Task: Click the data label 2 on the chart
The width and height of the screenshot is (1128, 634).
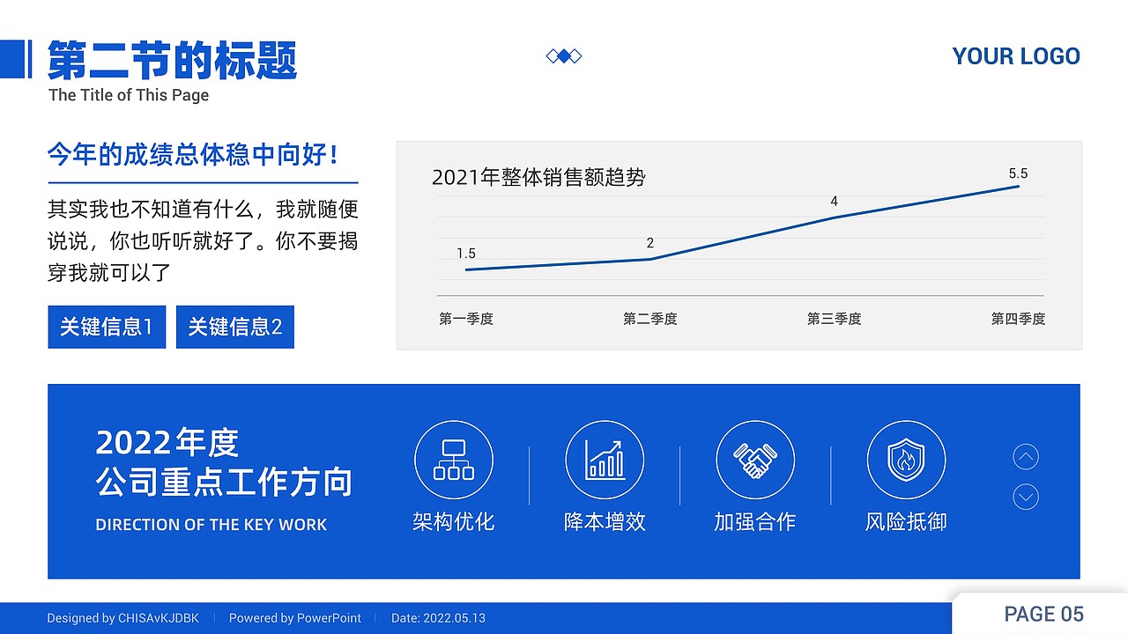Action: coord(650,243)
